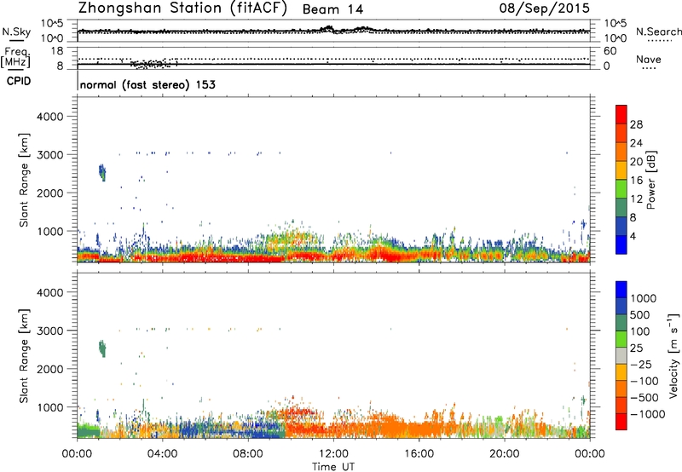This screenshot has width=682, height=472.
Task: Click green echo patch near 2500 km in power panel
Action: click(x=102, y=173)
